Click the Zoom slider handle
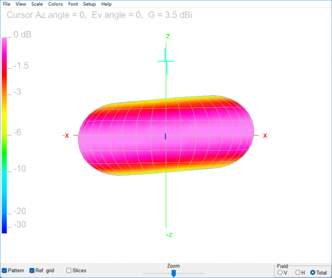Image resolution: width=332 pixels, height=278 pixels. coord(174,273)
